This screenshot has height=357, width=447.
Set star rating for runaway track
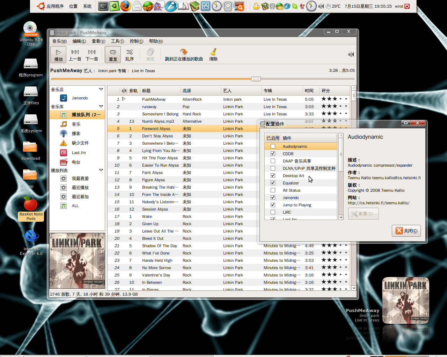(334, 106)
